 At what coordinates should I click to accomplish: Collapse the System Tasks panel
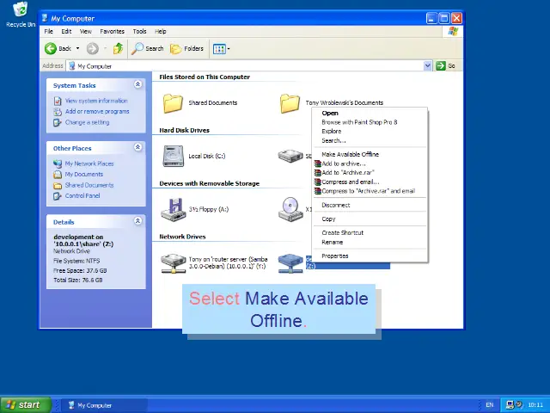[x=137, y=85]
